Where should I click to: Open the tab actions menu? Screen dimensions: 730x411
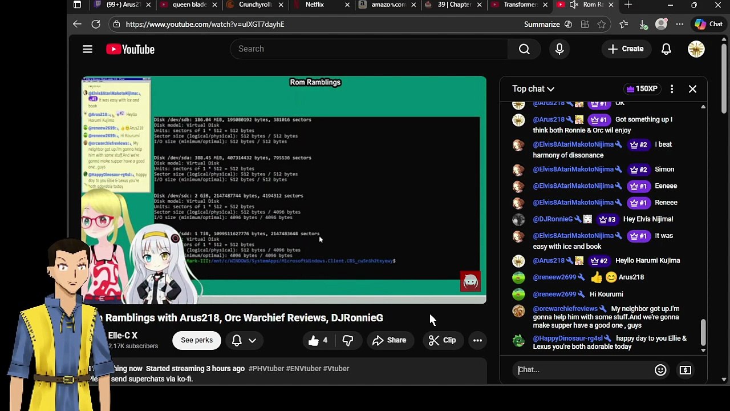[78, 5]
